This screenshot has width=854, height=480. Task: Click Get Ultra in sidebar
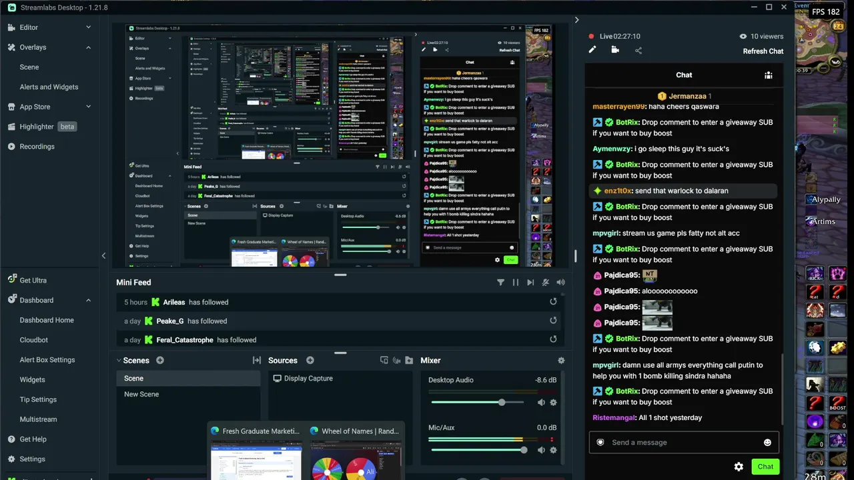coord(33,281)
